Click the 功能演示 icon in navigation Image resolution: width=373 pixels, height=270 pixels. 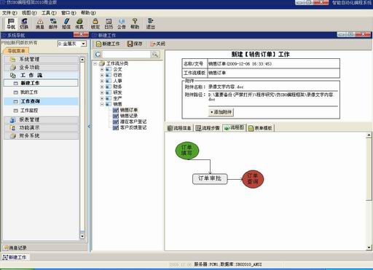pyautogui.click(x=12, y=127)
